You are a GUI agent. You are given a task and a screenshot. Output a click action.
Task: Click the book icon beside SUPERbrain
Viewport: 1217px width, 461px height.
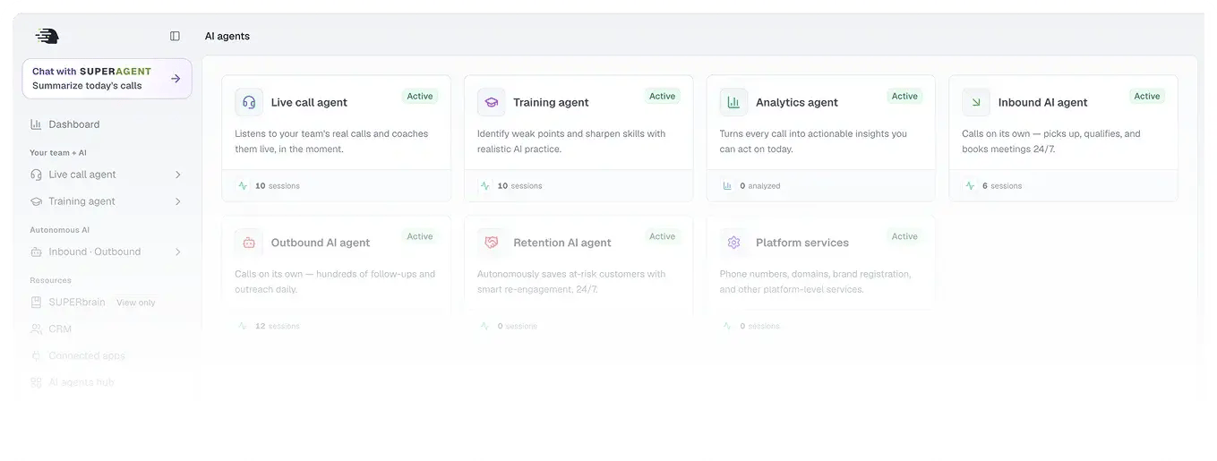point(36,302)
